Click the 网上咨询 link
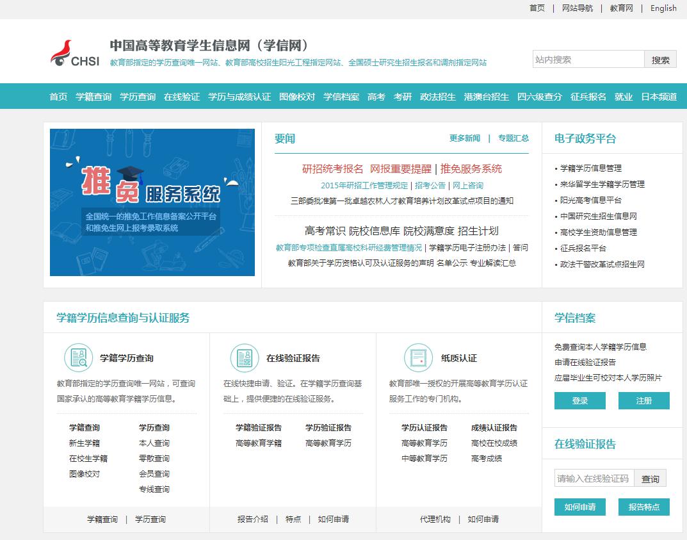This screenshot has width=687, height=540. tap(468, 185)
